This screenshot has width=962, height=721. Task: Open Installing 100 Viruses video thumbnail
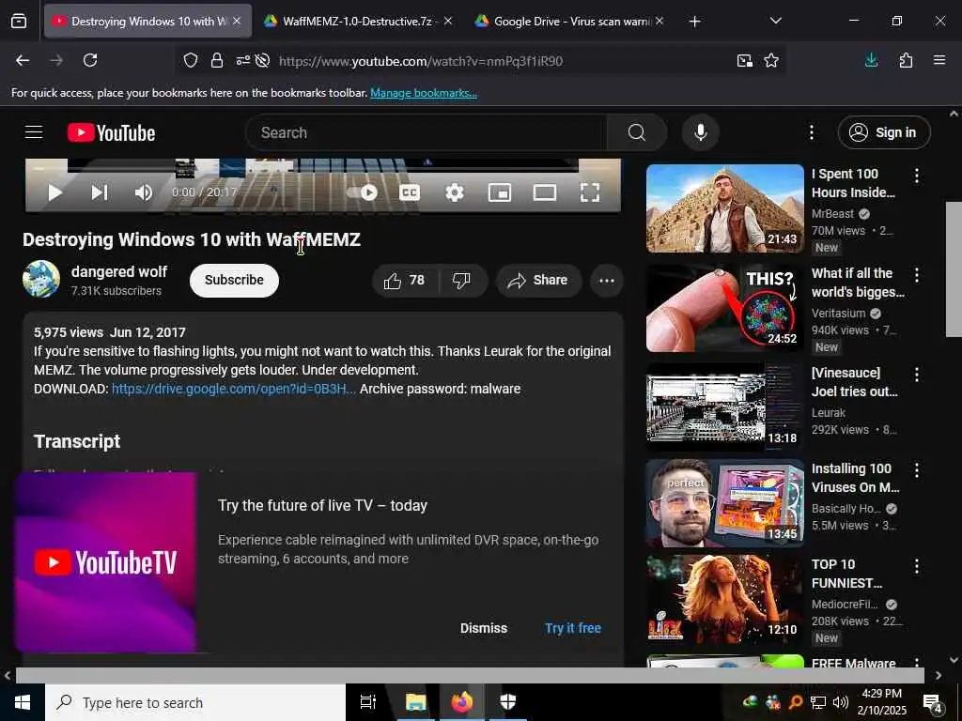[724, 503]
